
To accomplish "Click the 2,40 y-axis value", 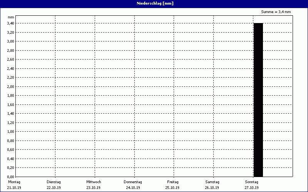I will click(11, 68).
